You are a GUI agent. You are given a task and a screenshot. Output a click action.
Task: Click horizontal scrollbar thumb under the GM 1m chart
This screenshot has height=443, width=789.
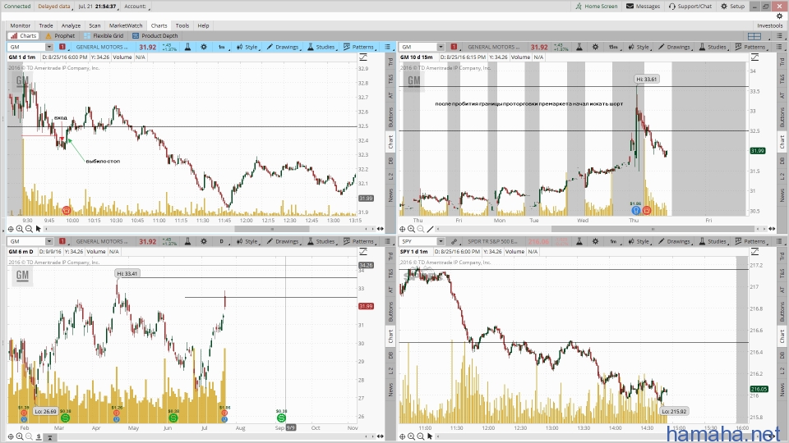point(272,229)
